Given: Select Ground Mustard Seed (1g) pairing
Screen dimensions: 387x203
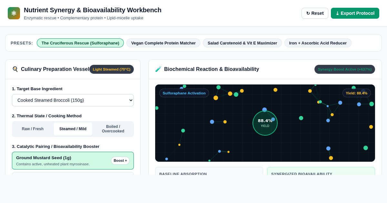Looking at the screenshot, I should point(73,160).
